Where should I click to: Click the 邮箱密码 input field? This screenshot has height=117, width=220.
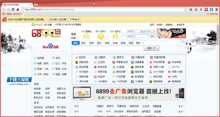[137, 36]
